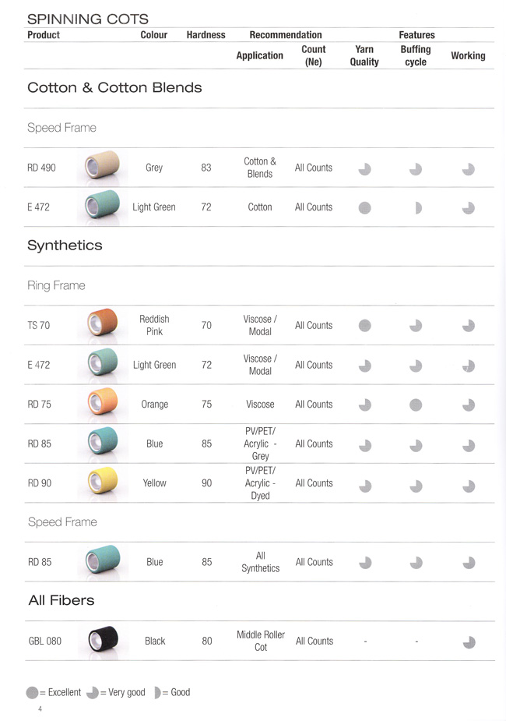Click GBL 080 Working rating icon

point(469,642)
